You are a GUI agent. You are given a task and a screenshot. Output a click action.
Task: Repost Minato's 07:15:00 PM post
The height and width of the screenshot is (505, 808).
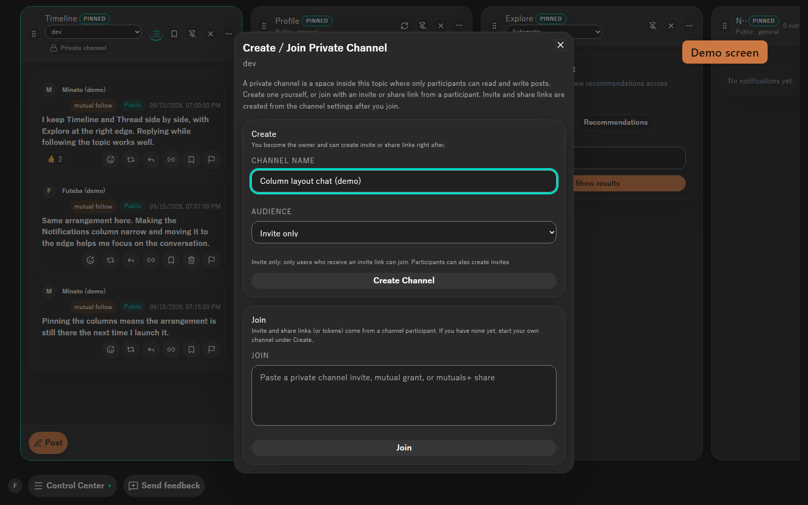click(x=131, y=349)
